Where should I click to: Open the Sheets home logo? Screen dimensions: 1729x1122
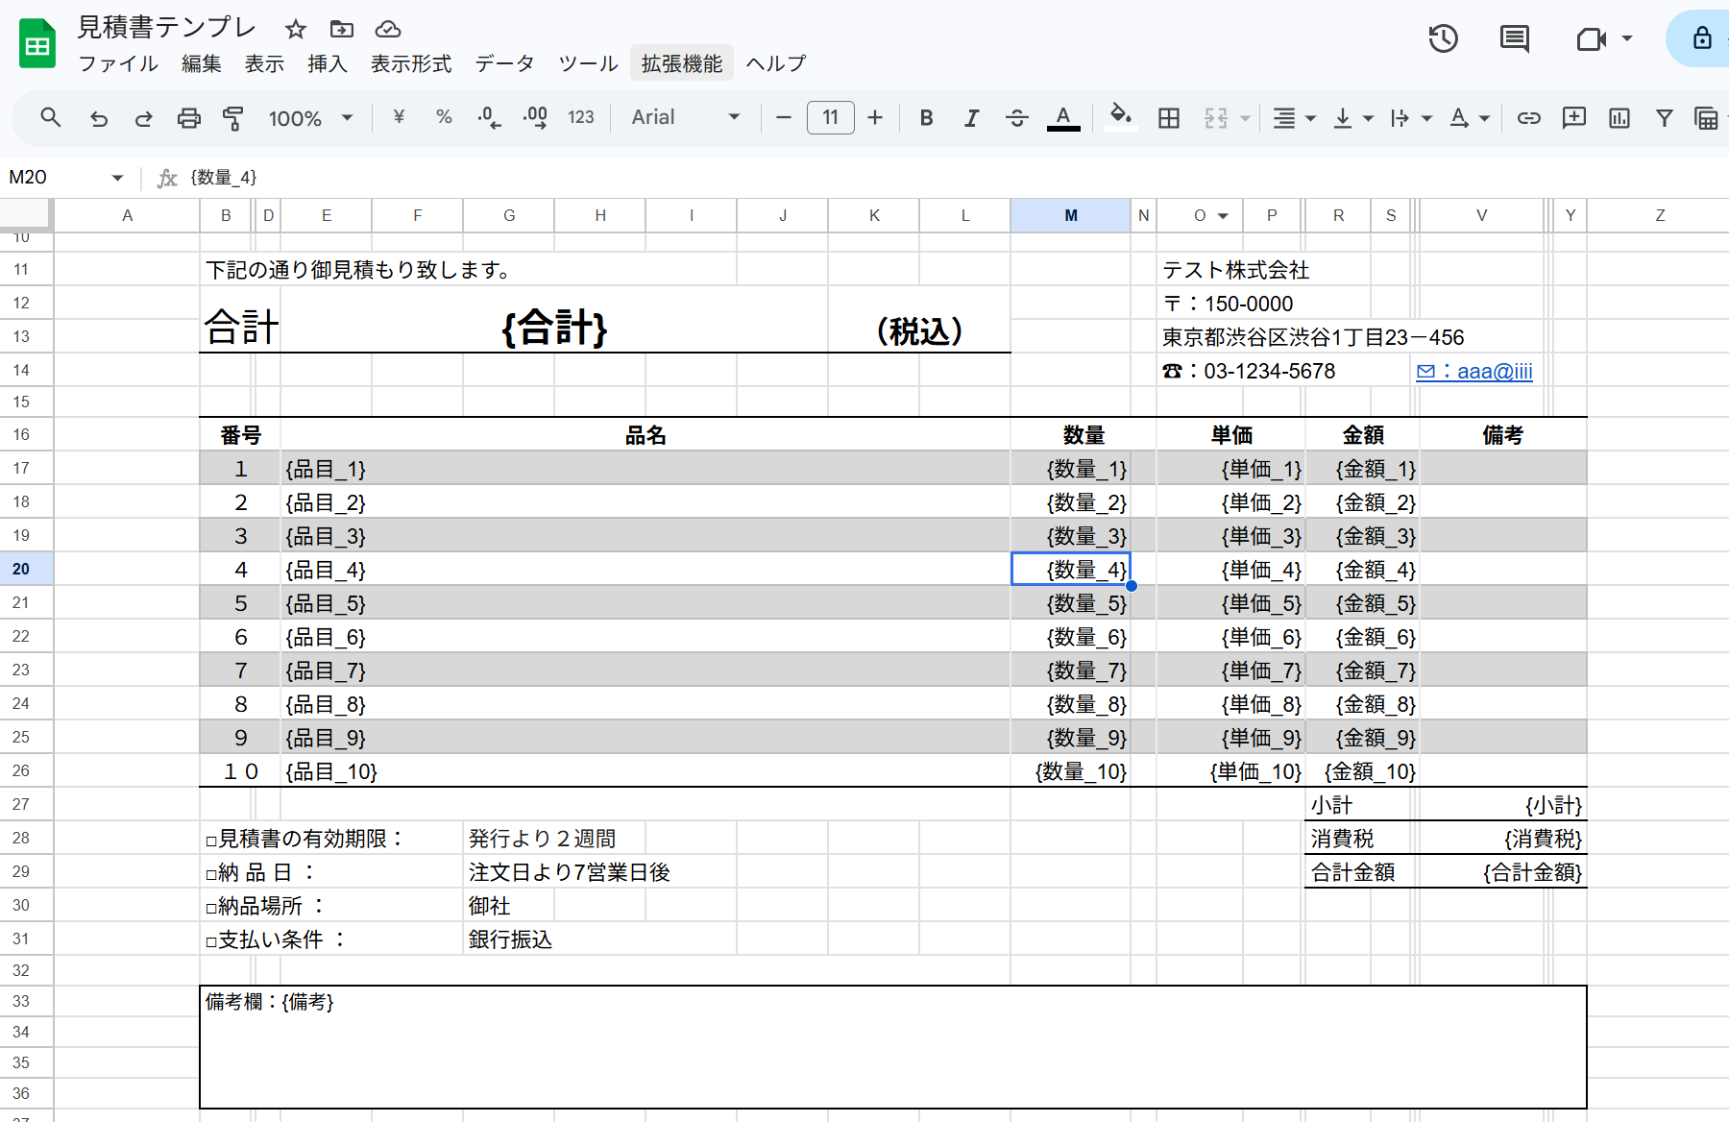pyautogui.click(x=38, y=44)
